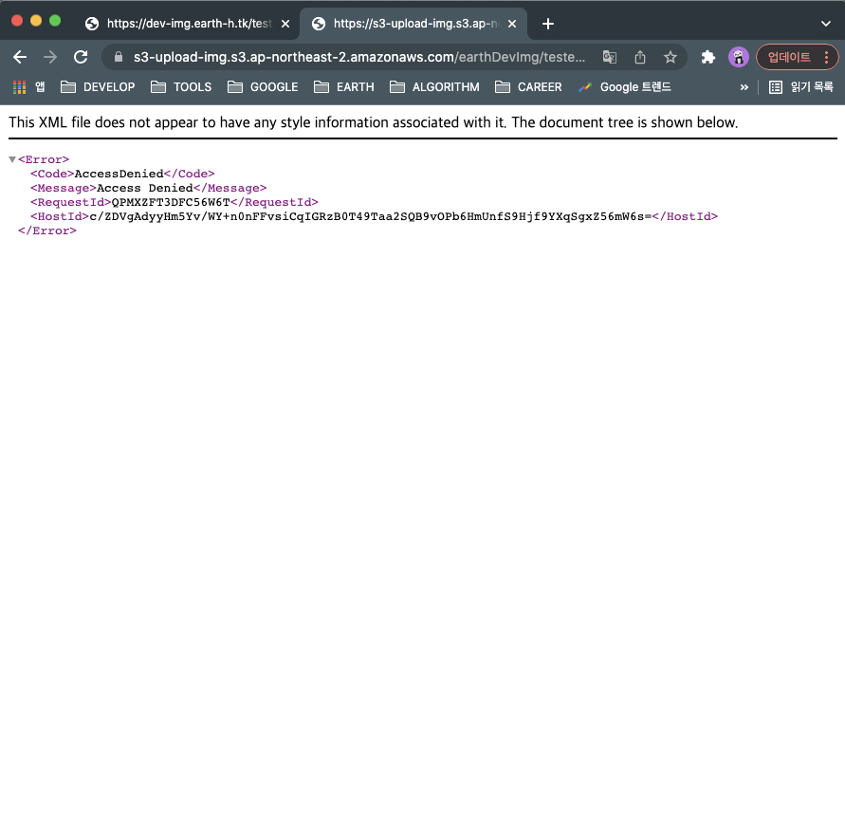
Task: Click the share page icon
Action: click(640, 57)
